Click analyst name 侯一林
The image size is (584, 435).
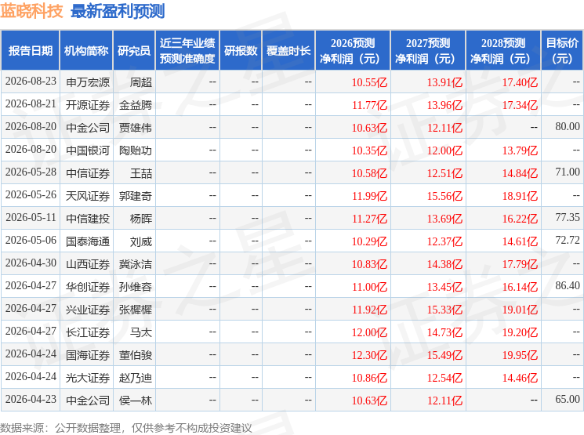135,401
